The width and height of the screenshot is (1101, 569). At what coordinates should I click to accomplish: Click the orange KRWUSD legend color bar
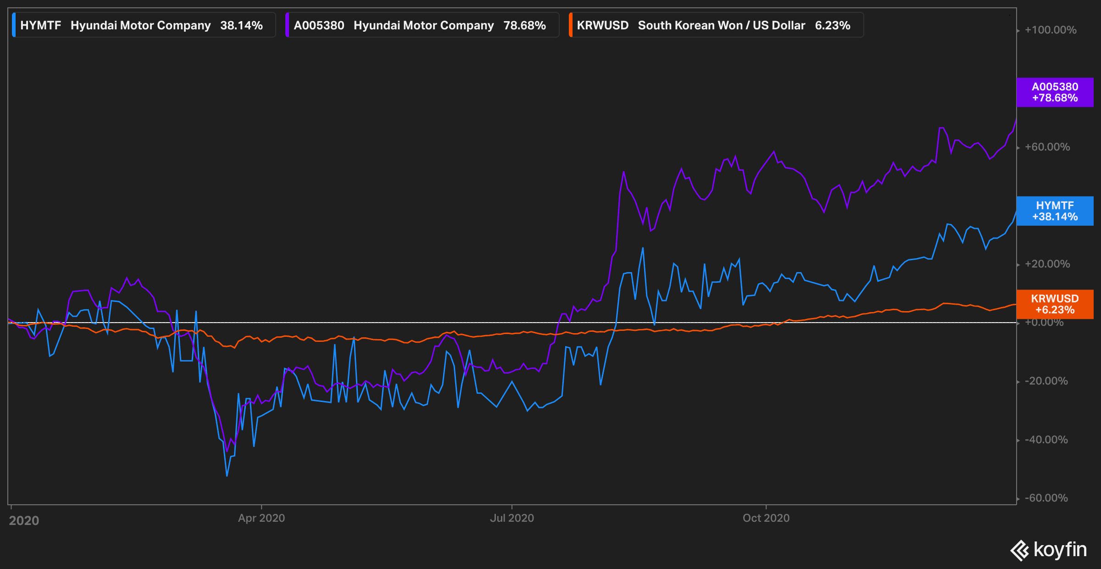pyautogui.click(x=571, y=25)
